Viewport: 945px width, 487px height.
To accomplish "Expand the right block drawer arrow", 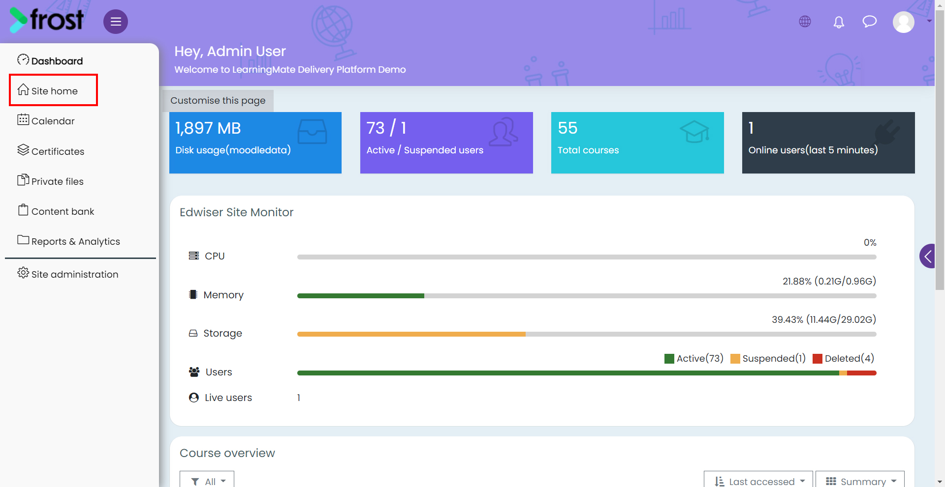I will (928, 256).
